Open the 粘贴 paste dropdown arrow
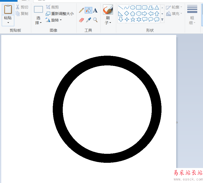Image resolution: width=203 pixels, height=183 pixels. click(x=8, y=23)
